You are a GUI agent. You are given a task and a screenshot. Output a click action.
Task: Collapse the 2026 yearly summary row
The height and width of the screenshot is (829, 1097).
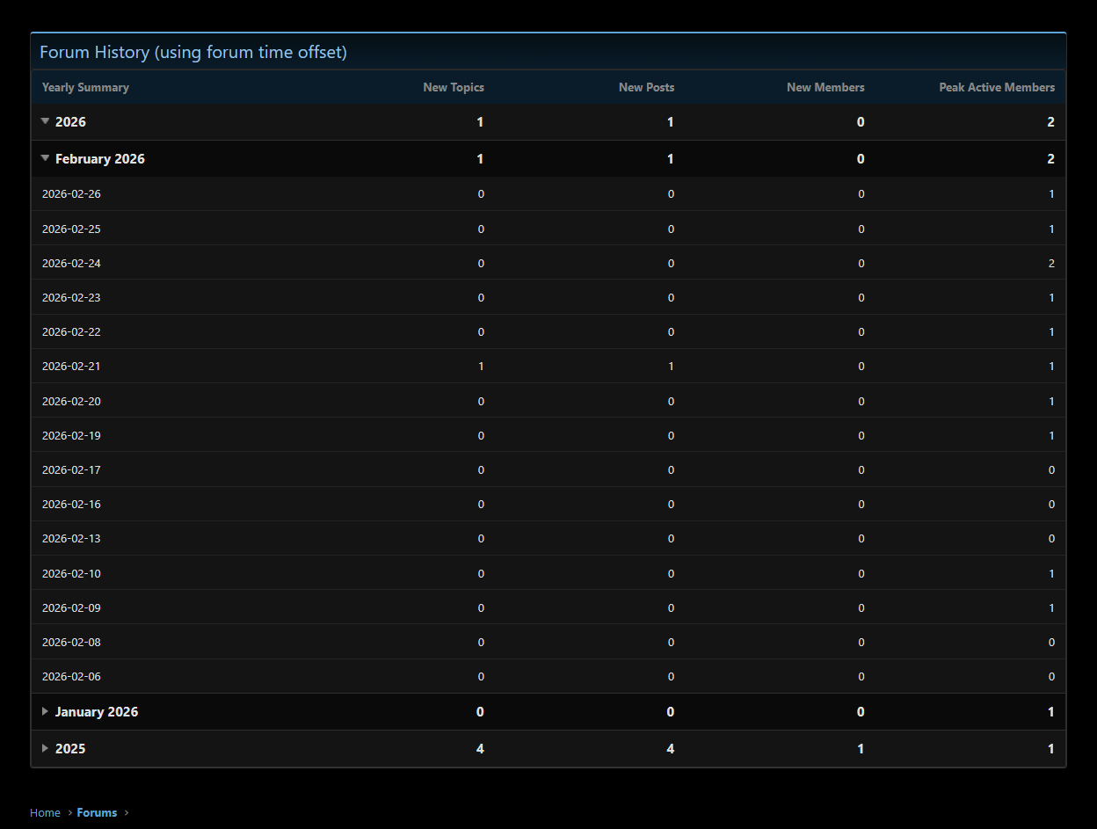[46, 121]
